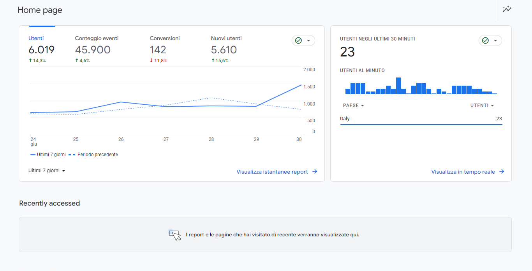
Task: Expand data quality dropdown arrow in realtime card
Action: (496, 40)
